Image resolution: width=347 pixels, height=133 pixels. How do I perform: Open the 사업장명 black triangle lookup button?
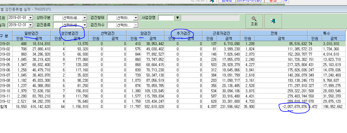click(177, 18)
